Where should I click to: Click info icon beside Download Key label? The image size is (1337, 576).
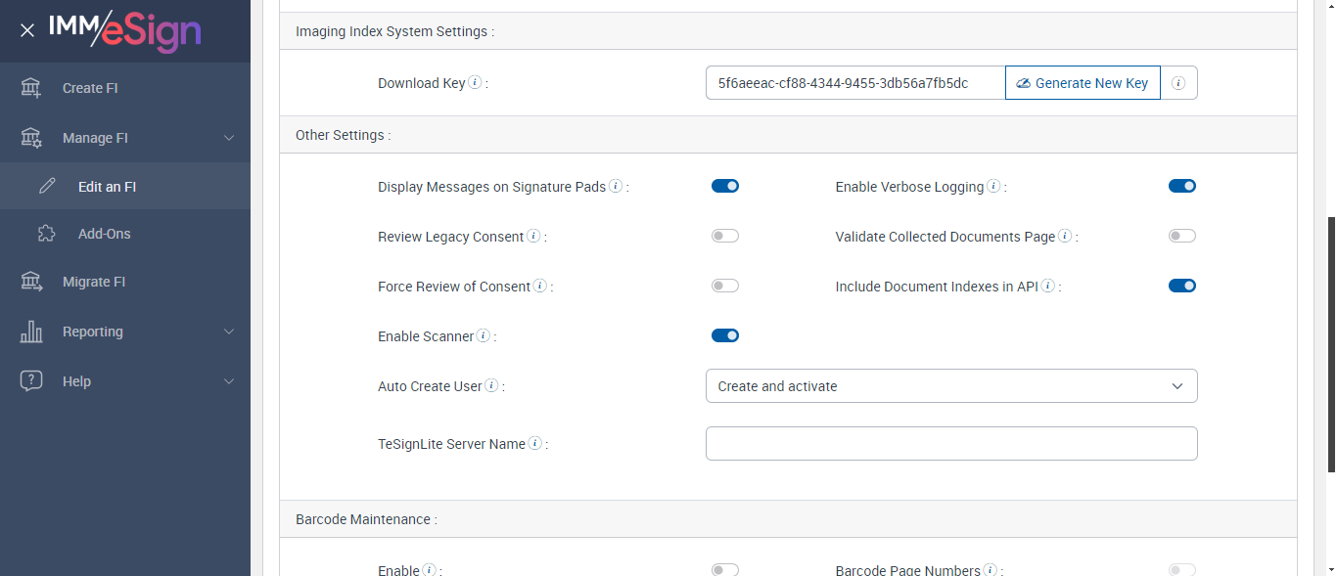click(475, 83)
